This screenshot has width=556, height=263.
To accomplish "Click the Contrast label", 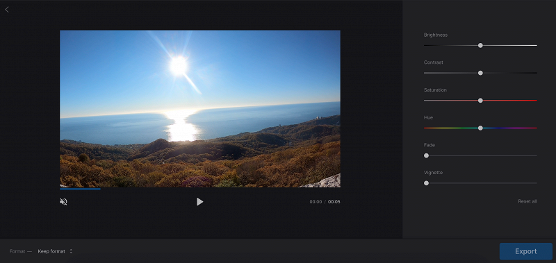I will (x=433, y=62).
